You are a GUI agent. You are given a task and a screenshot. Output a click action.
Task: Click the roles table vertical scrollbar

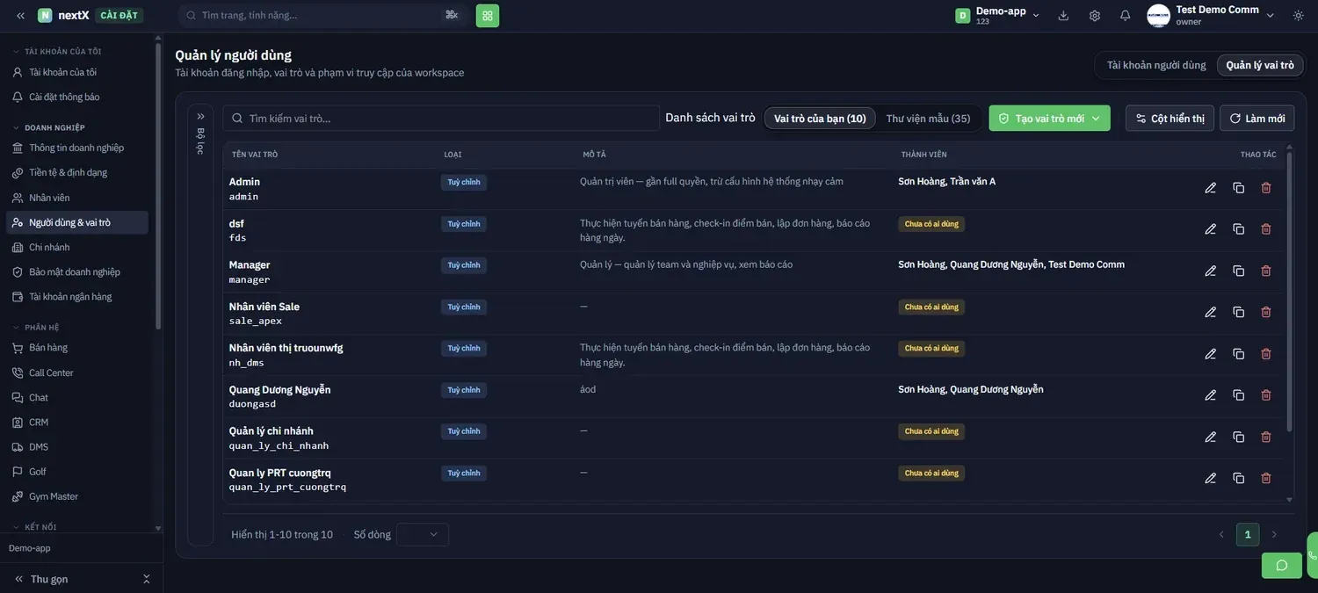(x=1290, y=293)
